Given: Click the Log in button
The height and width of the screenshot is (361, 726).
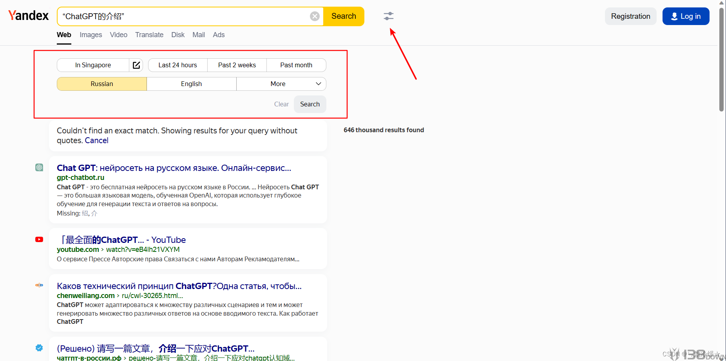Looking at the screenshot, I should (x=686, y=16).
